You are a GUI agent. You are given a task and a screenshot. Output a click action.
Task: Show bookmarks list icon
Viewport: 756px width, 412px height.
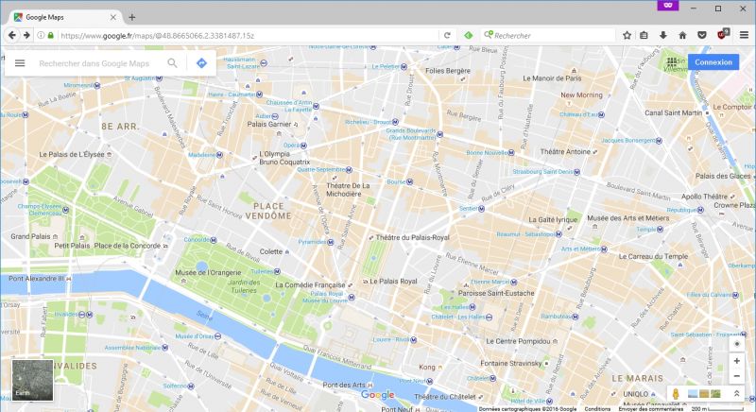pyautogui.click(x=644, y=35)
